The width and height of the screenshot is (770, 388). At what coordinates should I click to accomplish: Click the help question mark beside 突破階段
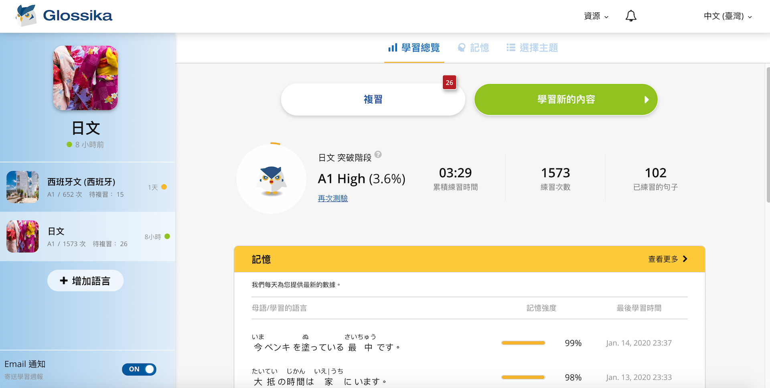pyautogui.click(x=378, y=154)
